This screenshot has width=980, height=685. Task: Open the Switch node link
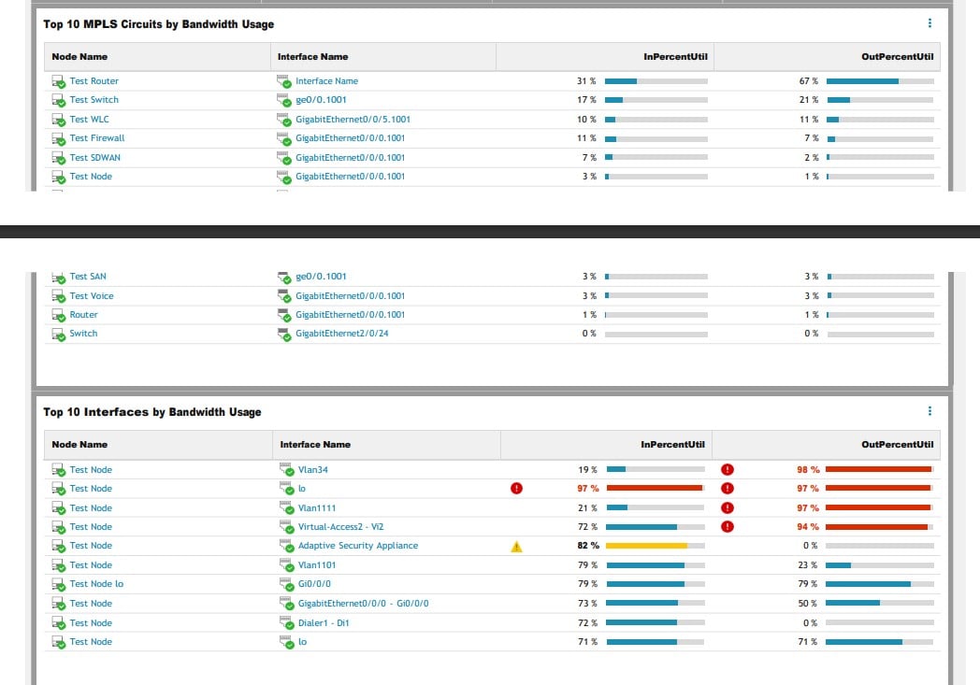point(83,333)
